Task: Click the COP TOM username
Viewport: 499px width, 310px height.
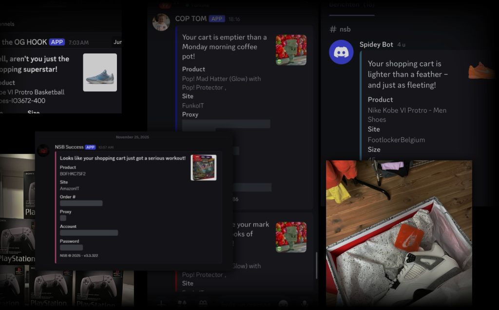Action: pyautogui.click(x=191, y=19)
